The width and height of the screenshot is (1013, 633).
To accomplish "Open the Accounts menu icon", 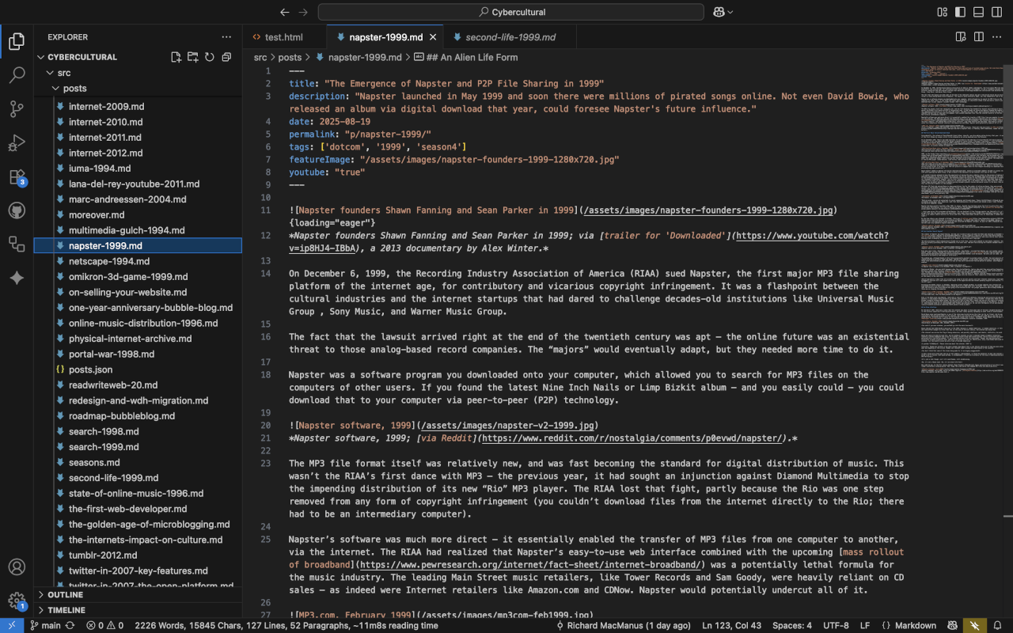I will [17, 567].
